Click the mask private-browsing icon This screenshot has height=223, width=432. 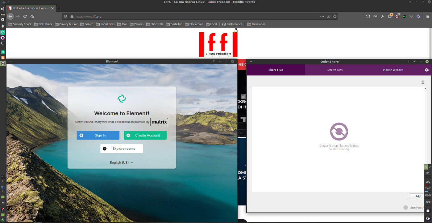pos(375,16)
